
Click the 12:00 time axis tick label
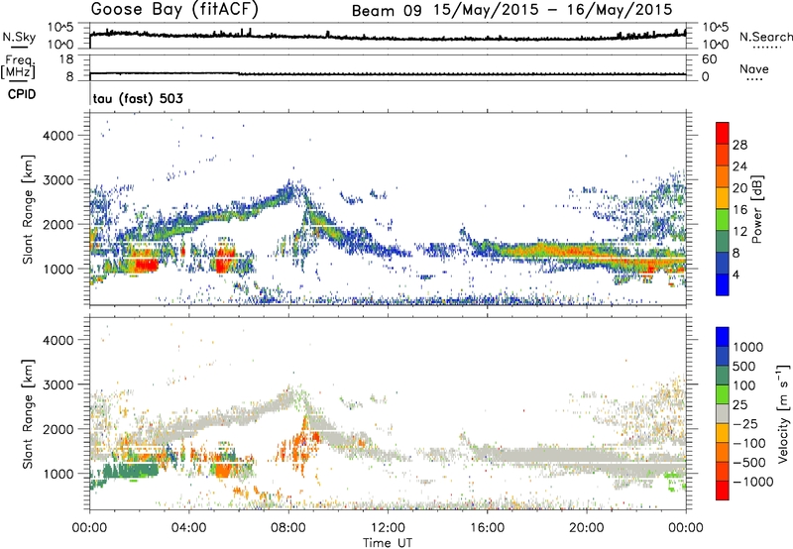tap(388, 528)
